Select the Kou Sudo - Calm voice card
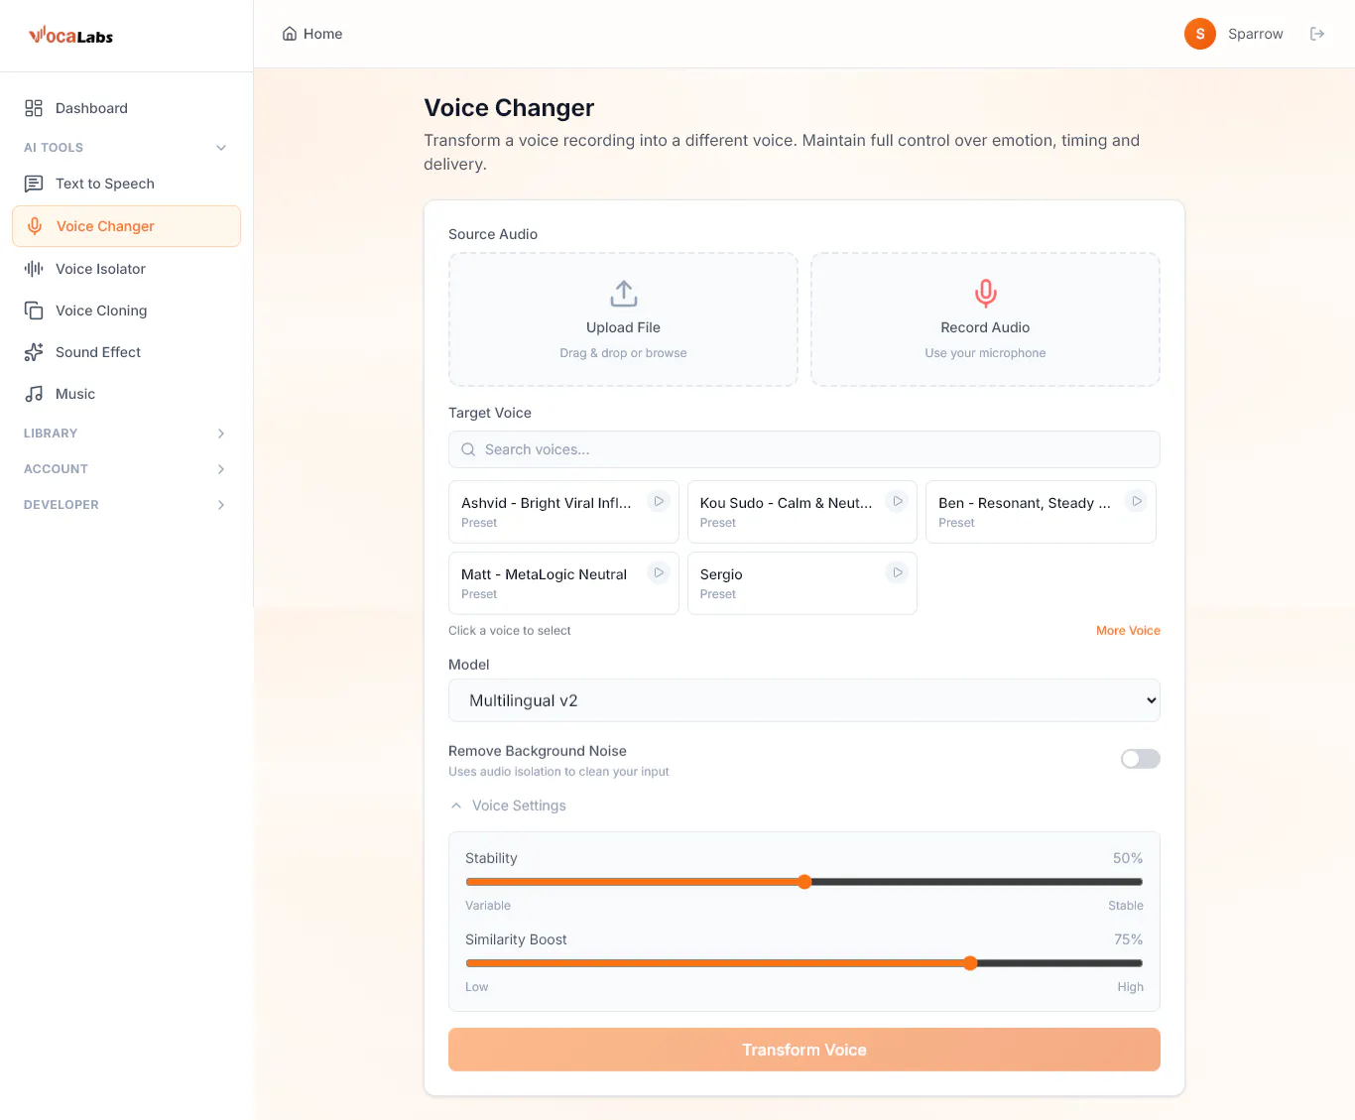This screenshot has width=1355, height=1120. pos(801,512)
